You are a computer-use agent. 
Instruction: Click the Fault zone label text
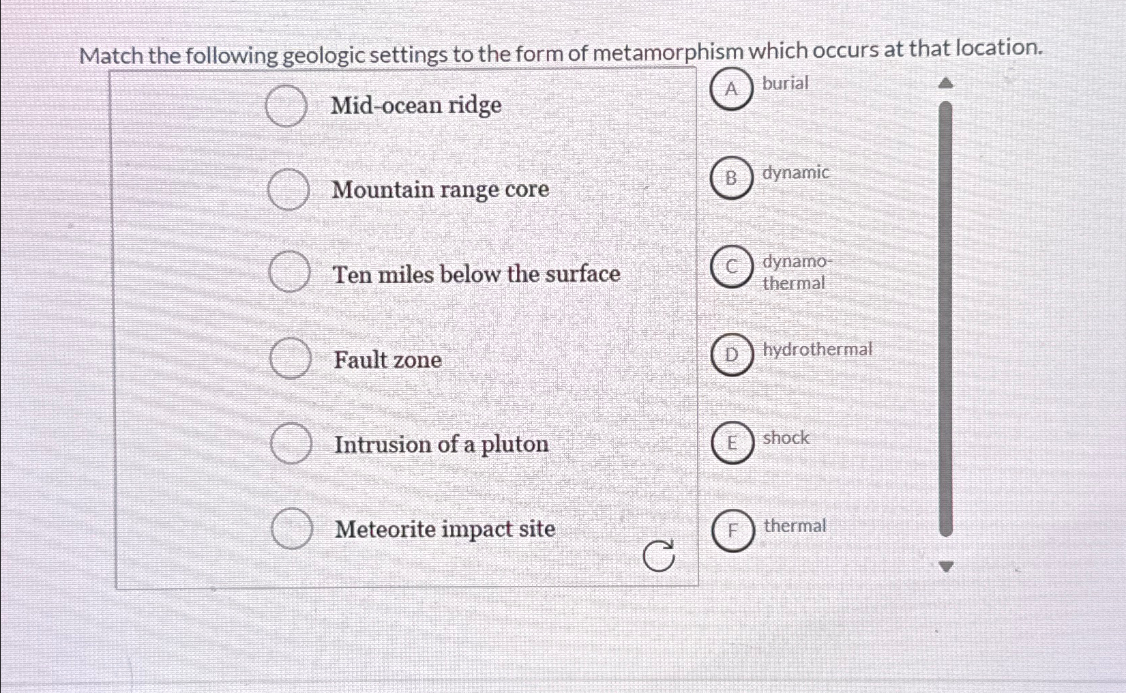click(387, 360)
